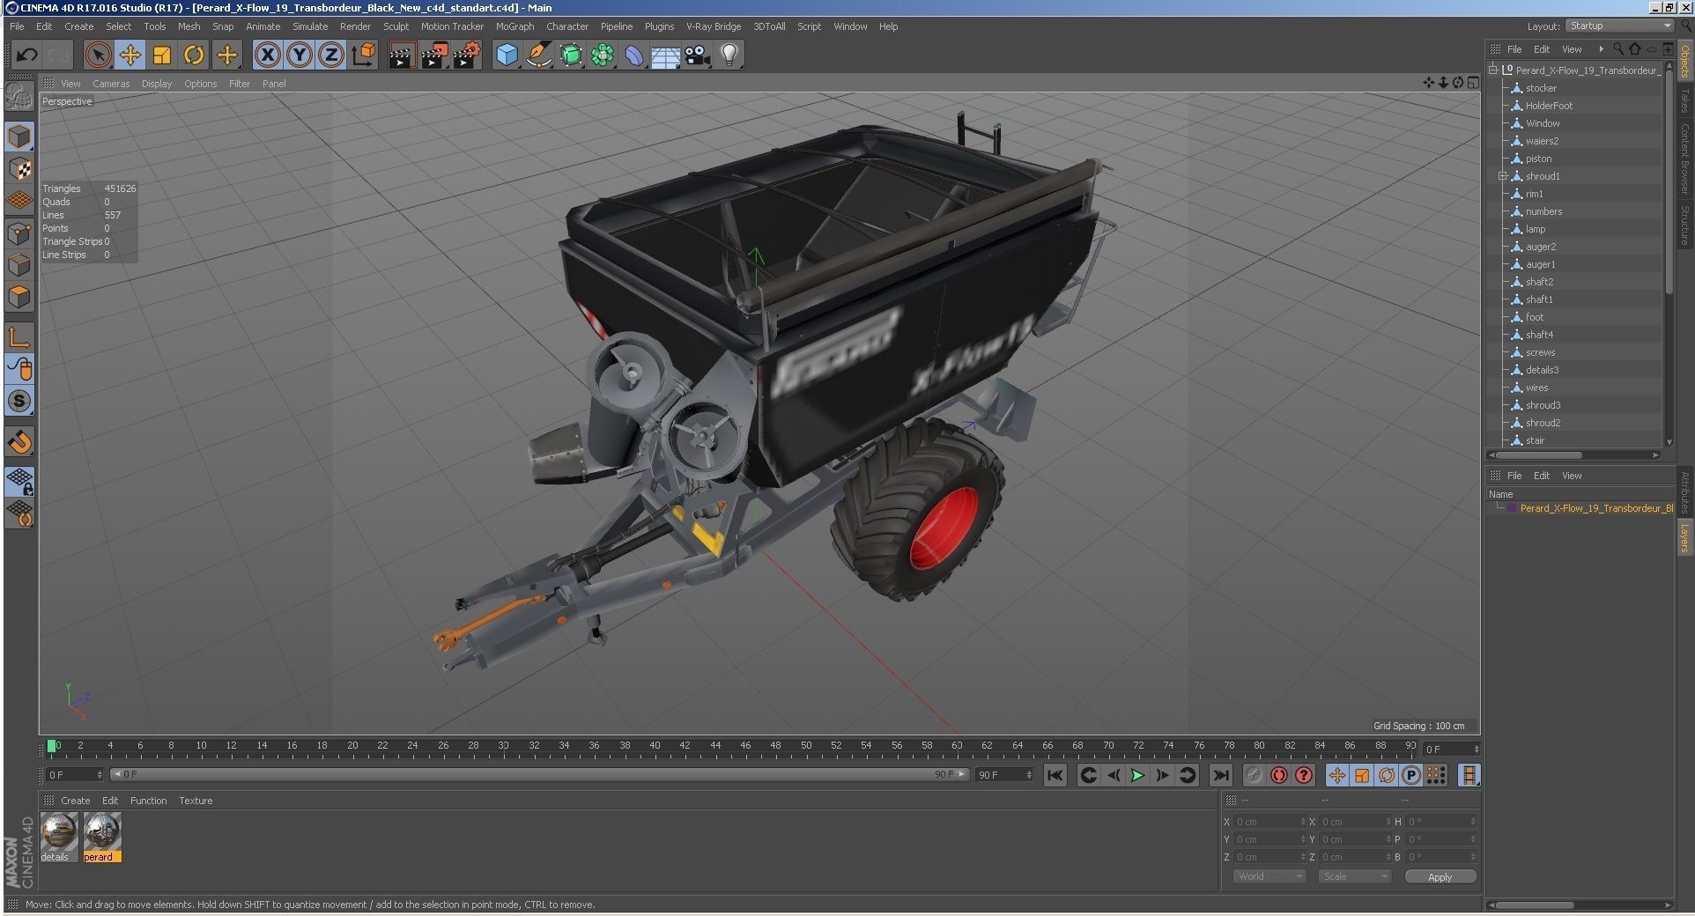Open material manager Texture menu
The height and width of the screenshot is (916, 1695).
click(196, 801)
